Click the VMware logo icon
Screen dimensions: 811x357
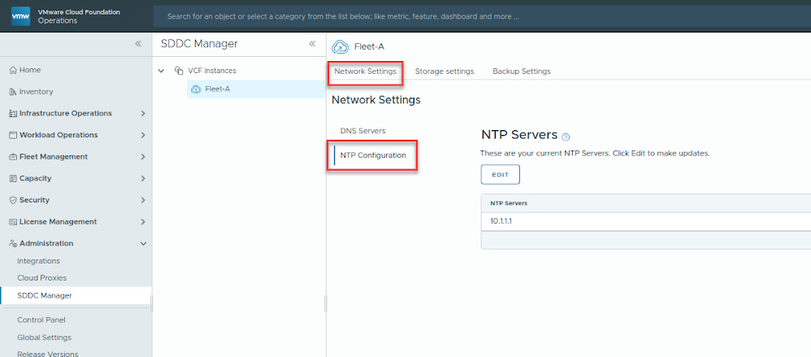point(20,16)
